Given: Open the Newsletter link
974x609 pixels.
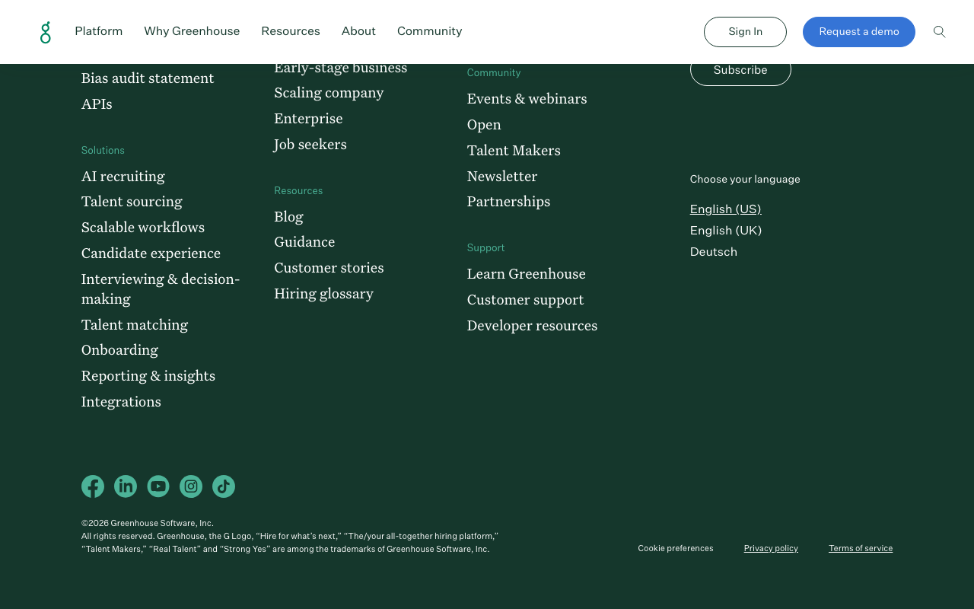Looking at the screenshot, I should point(502,177).
